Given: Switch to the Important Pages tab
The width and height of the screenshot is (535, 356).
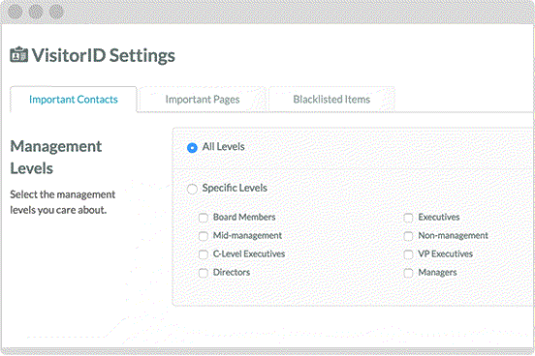Looking at the screenshot, I should [203, 99].
